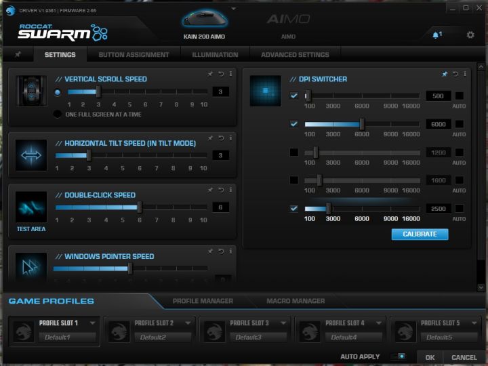Open Swarm settings via gear icon
The height and width of the screenshot is (366, 488).
tap(470, 35)
